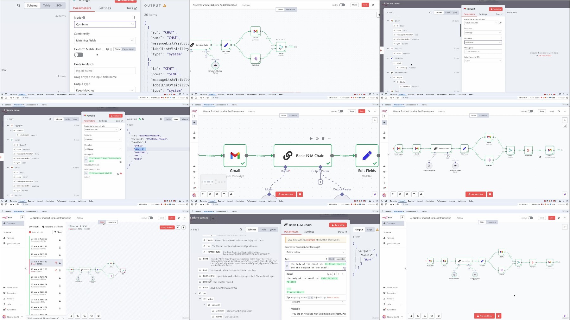The width and height of the screenshot is (570, 320).
Task: Open the Filters button in Executions list
Action: [x=58, y=232]
